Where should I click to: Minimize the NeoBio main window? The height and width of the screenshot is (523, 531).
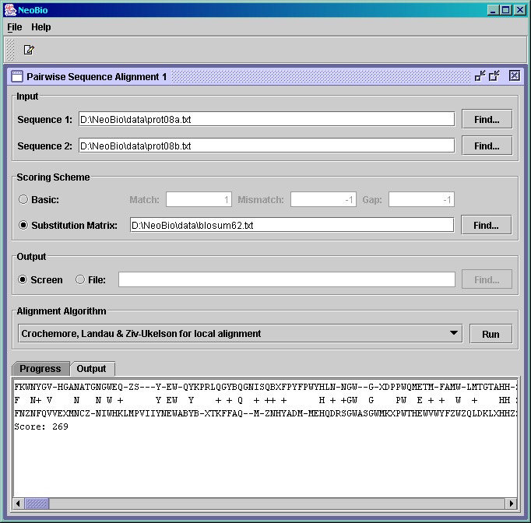[x=493, y=10]
